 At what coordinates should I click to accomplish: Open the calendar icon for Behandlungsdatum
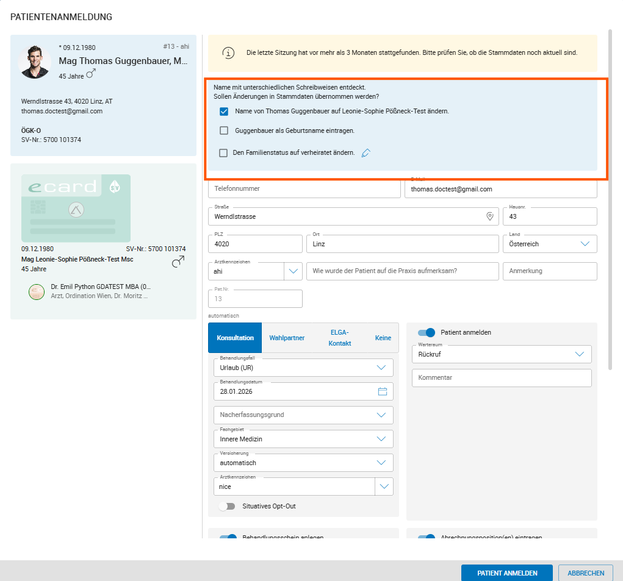(x=383, y=391)
